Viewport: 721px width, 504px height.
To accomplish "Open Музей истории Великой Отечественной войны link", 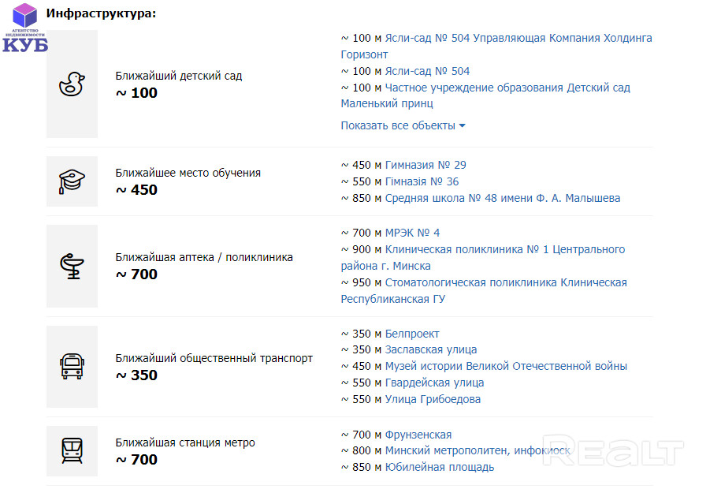I will 506,366.
